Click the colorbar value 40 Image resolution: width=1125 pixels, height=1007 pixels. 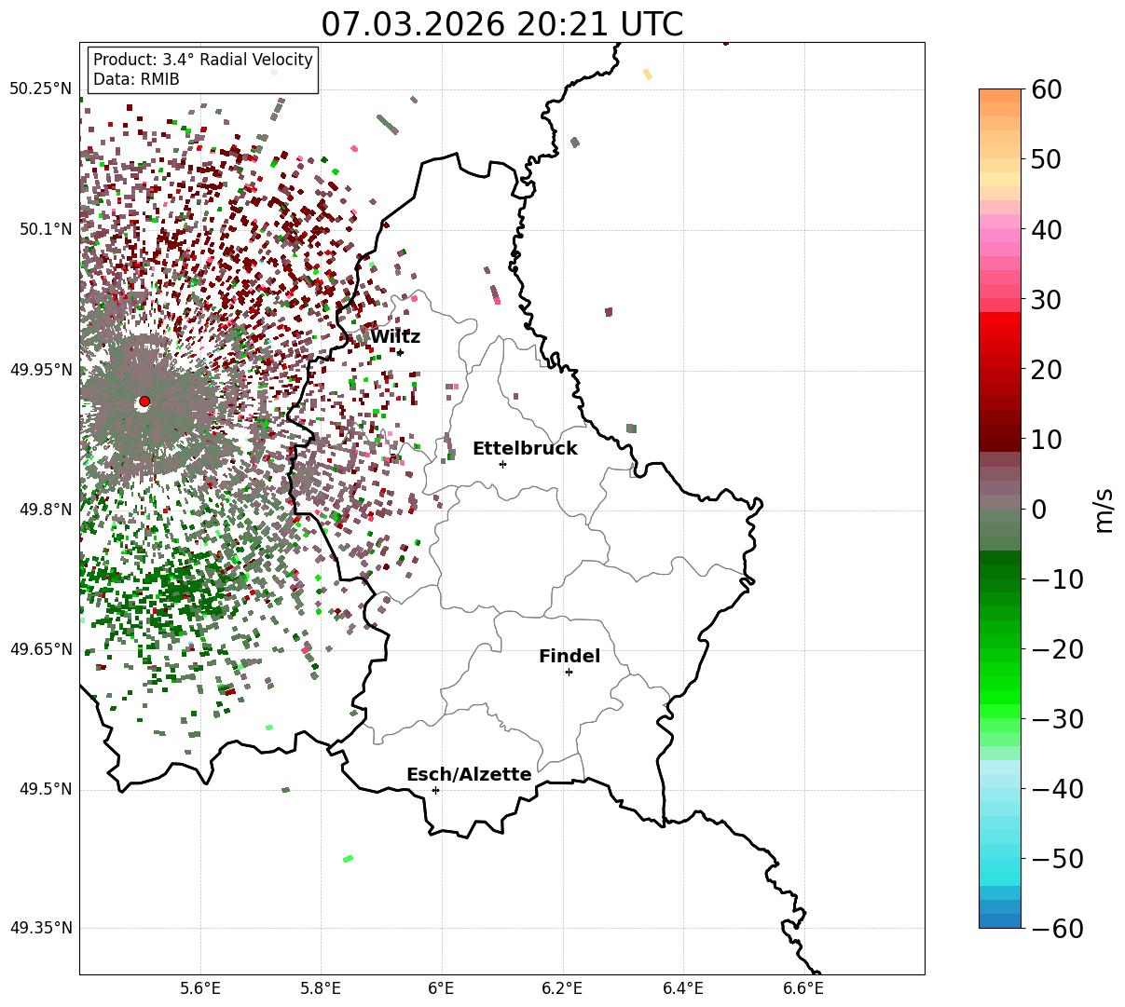[1046, 229]
